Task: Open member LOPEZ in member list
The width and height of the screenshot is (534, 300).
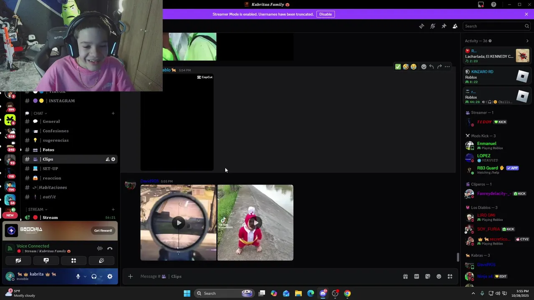Action: (x=496, y=157)
